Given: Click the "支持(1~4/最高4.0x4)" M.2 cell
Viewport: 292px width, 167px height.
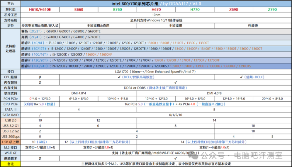Looking at the screenshot, I should point(214,147).
